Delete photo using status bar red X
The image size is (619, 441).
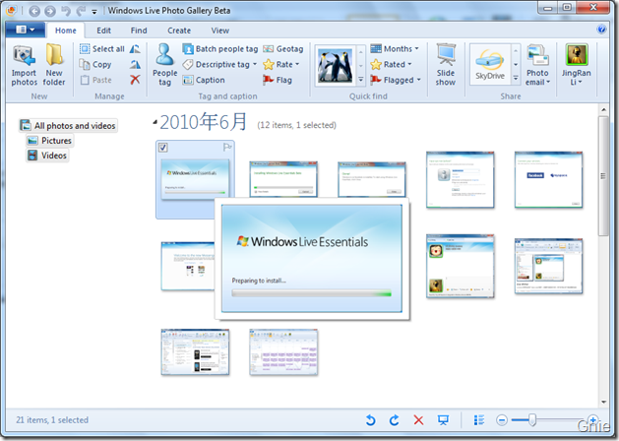(418, 420)
